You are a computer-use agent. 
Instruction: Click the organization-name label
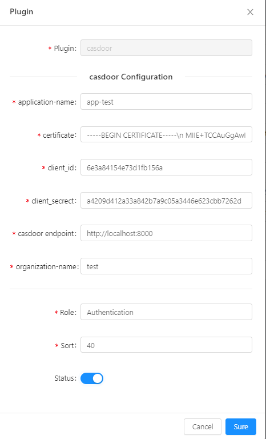(x=47, y=267)
